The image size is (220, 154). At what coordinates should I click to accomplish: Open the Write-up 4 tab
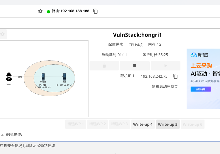[143, 124]
